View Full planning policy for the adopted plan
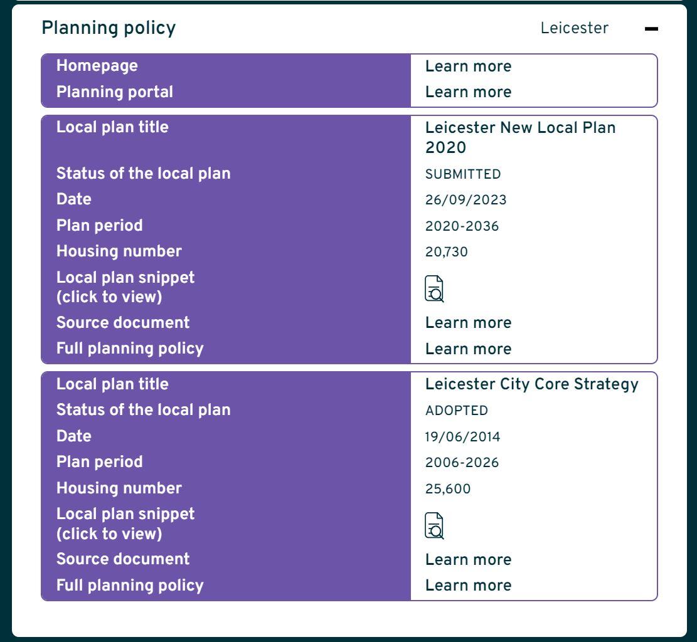Viewport: 697px width, 642px height. click(x=468, y=585)
